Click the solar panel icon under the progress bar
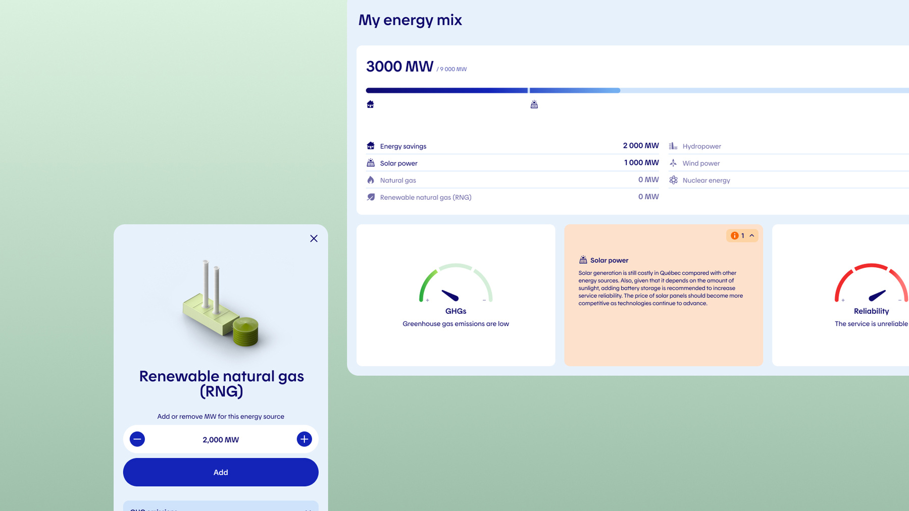The image size is (909, 511). tap(534, 104)
